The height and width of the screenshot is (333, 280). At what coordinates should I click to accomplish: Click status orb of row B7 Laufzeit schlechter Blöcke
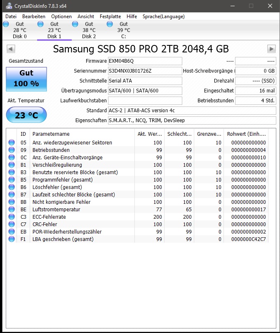click(12, 194)
